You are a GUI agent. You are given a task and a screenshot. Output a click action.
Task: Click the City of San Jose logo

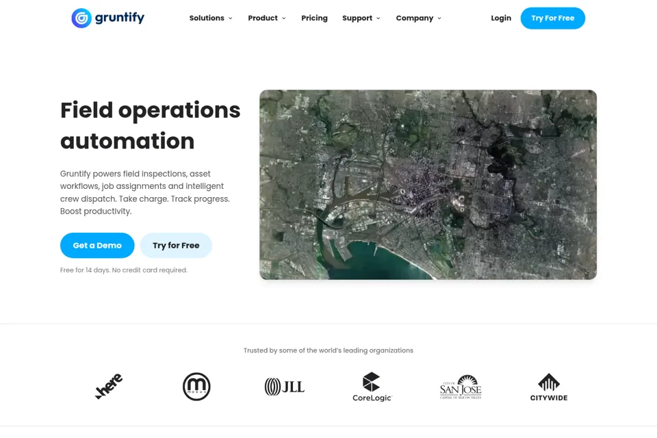pyautogui.click(x=461, y=387)
